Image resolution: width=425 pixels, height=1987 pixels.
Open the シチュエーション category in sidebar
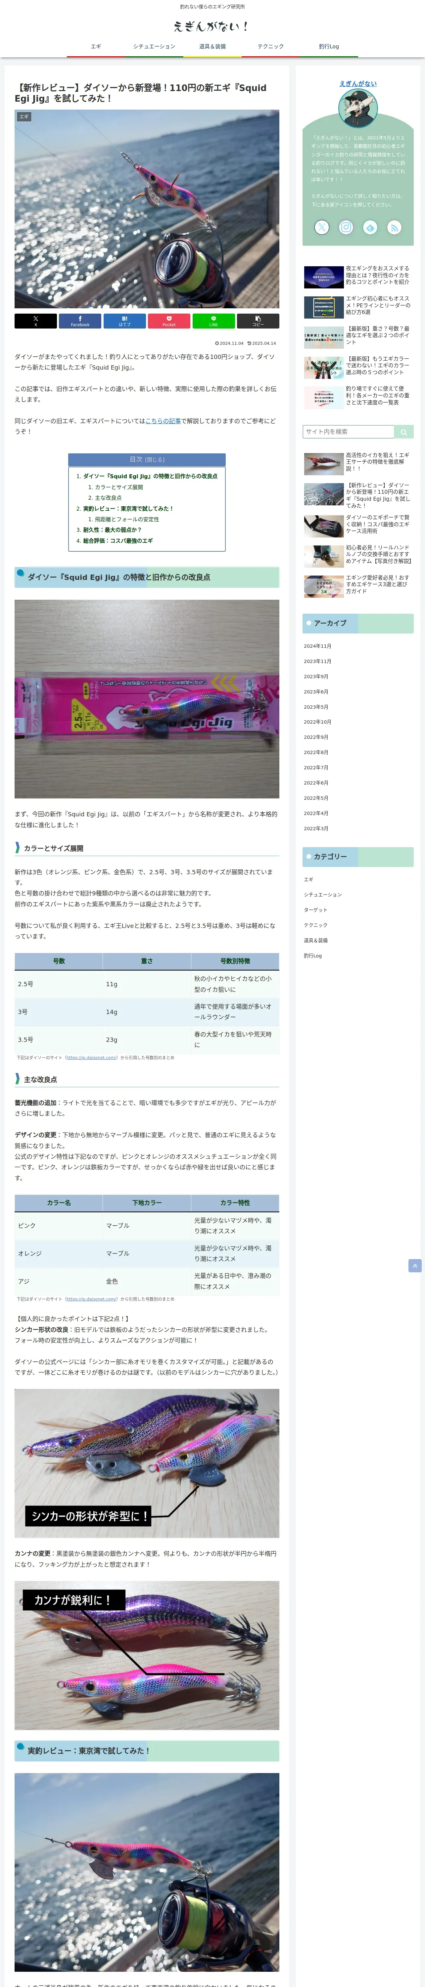[322, 895]
